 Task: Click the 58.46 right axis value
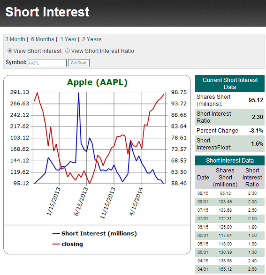pyautogui.click(x=179, y=184)
